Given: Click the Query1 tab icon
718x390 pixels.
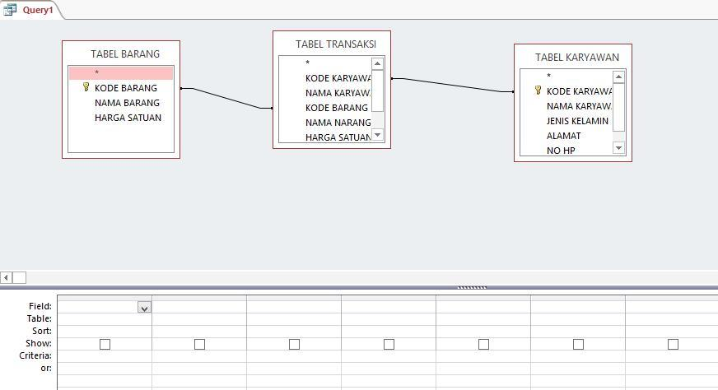Looking at the screenshot, I should 10,10.
